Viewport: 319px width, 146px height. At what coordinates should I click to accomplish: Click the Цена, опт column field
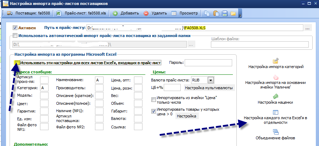click(x=138, y=80)
